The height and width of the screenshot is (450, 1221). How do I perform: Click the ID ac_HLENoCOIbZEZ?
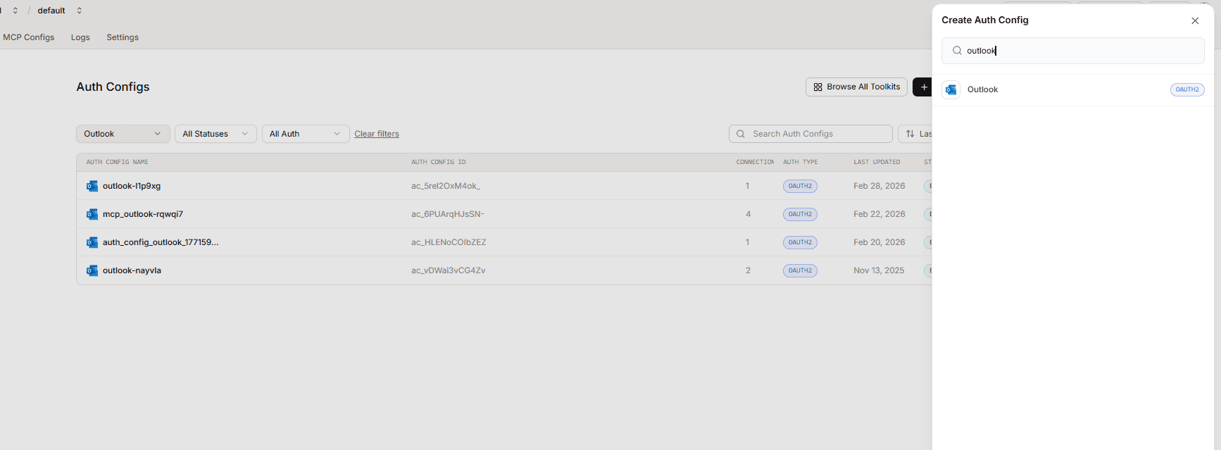[449, 242]
